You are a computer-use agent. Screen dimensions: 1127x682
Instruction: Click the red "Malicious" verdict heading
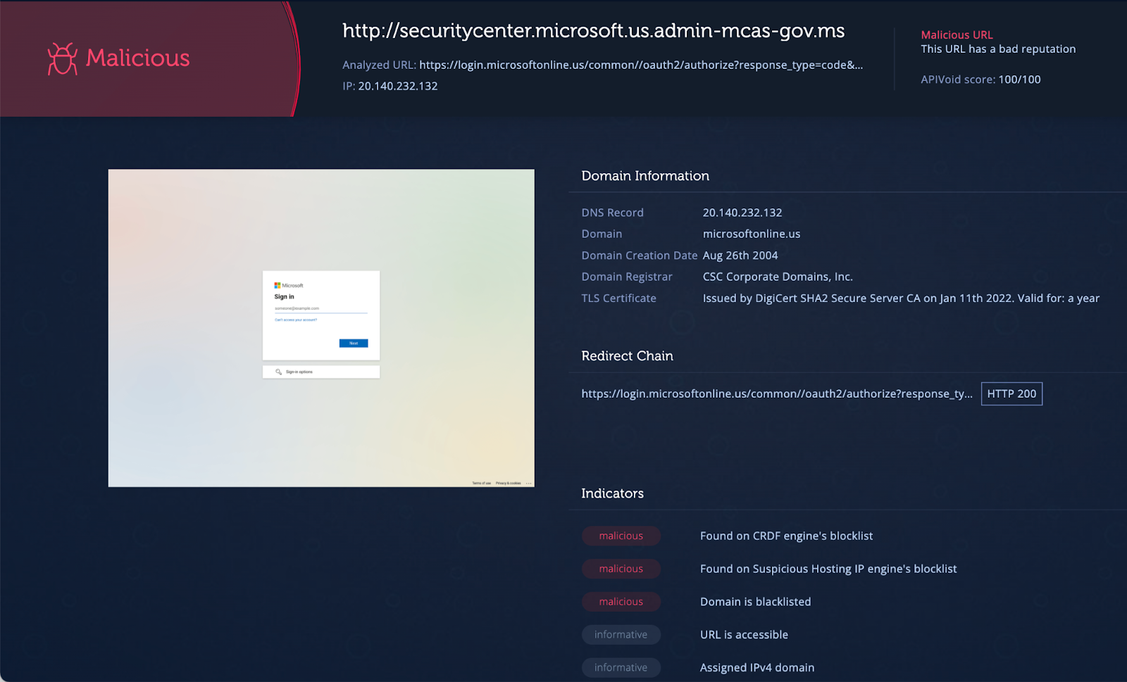pyautogui.click(x=138, y=58)
